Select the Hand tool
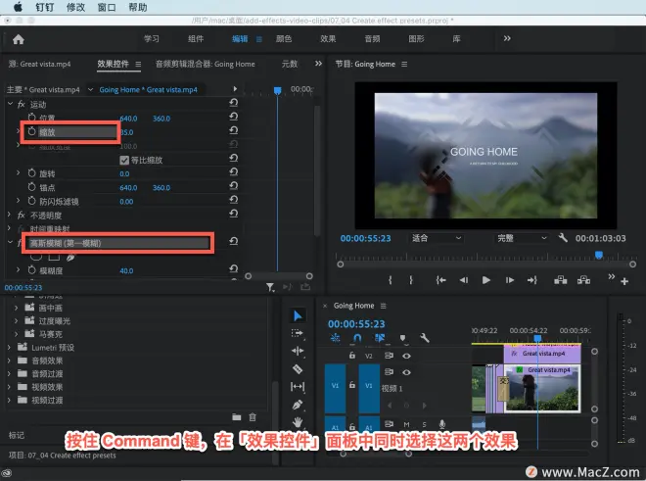The height and width of the screenshot is (481, 646). pyautogui.click(x=298, y=421)
